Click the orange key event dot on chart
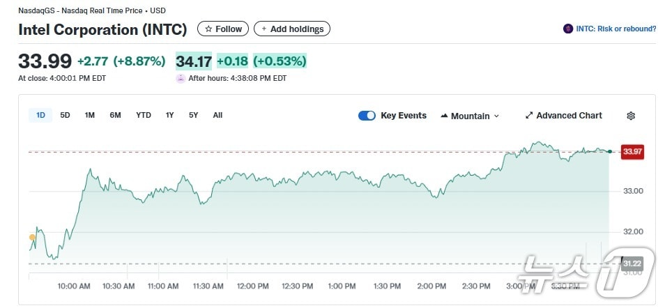Viewport: 665px width, 308px height. point(32,238)
